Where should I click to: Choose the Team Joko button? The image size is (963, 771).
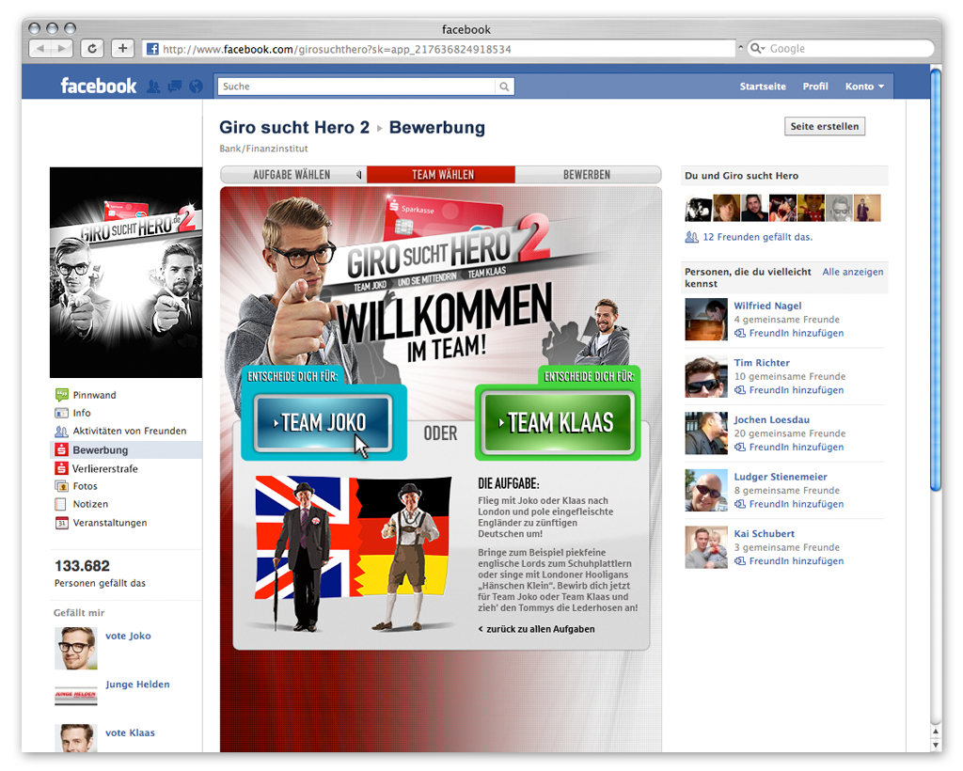[x=324, y=423]
